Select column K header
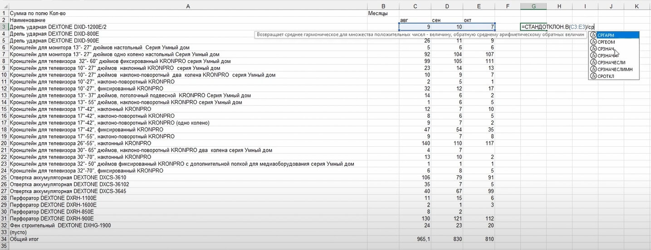The width and height of the screenshot is (651, 250). pos(637,6)
